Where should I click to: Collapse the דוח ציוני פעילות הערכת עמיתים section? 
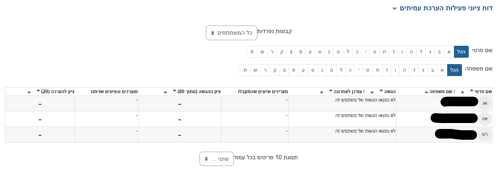[394, 8]
